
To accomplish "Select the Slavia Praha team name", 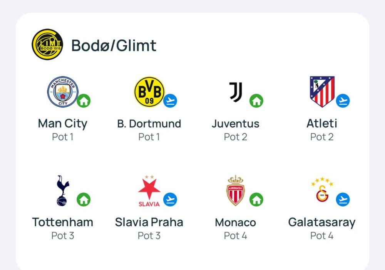I will point(149,222).
